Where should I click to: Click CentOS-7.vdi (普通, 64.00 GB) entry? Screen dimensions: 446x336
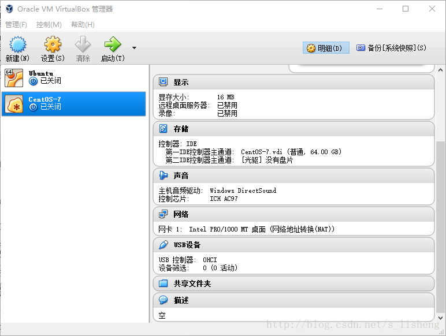291,152
